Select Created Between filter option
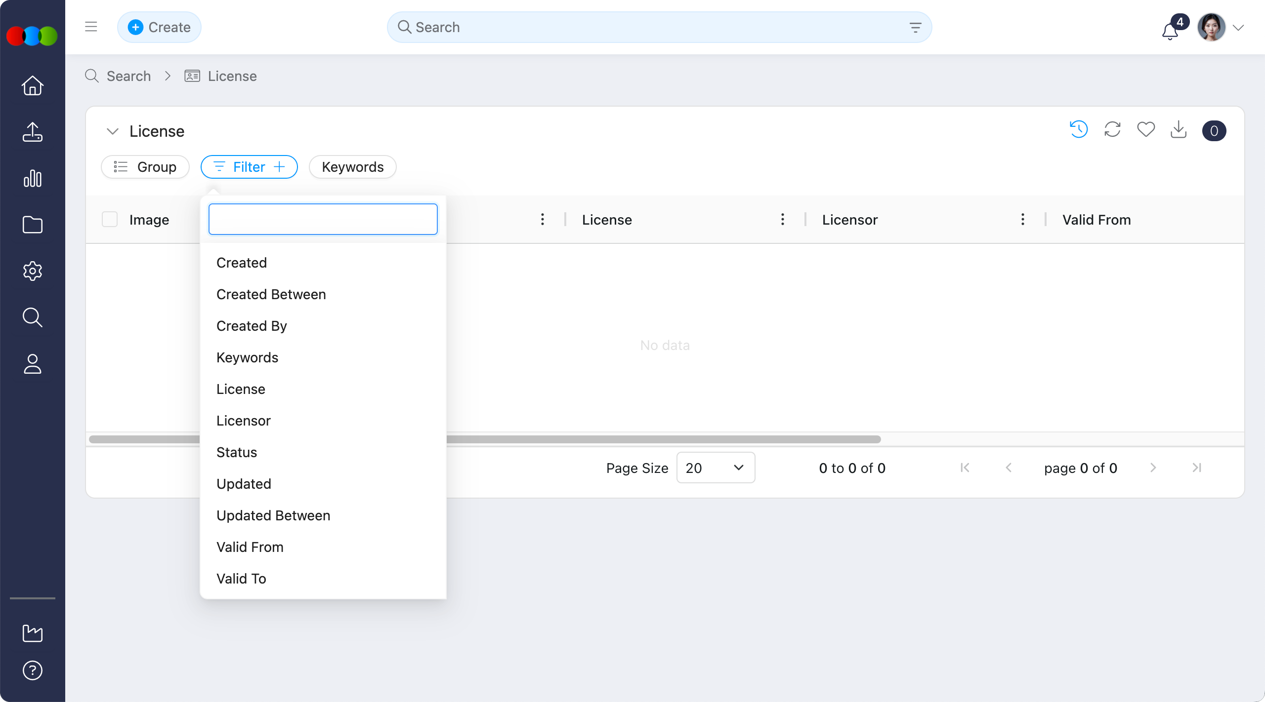The image size is (1265, 702). (x=271, y=294)
